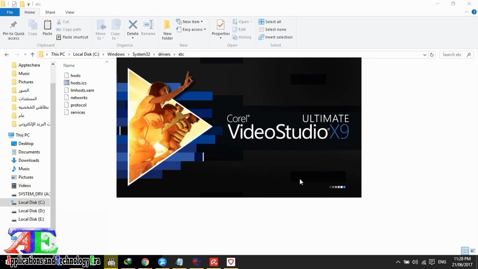Click the Paste ribbon icon
This screenshot has height=269, width=478.
[x=47, y=25]
